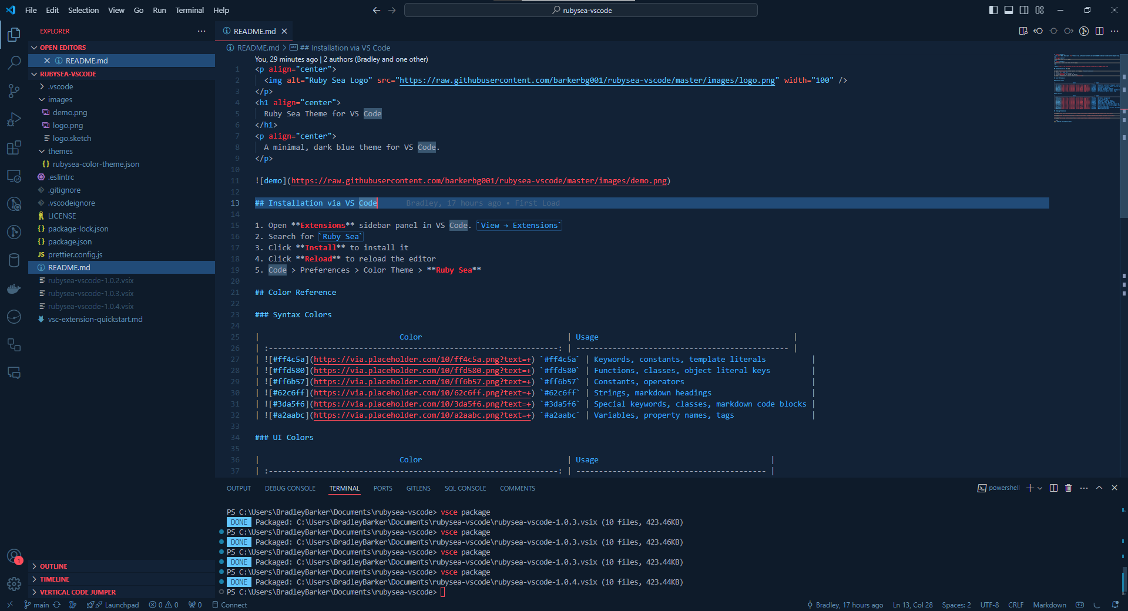Maximize panel size with chevron up
This screenshot has height=611, width=1128.
pyautogui.click(x=1099, y=488)
